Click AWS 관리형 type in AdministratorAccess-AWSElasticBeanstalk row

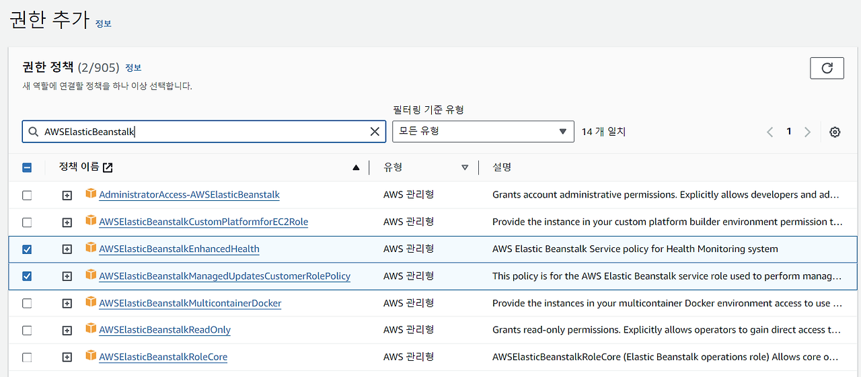(x=408, y=195)
